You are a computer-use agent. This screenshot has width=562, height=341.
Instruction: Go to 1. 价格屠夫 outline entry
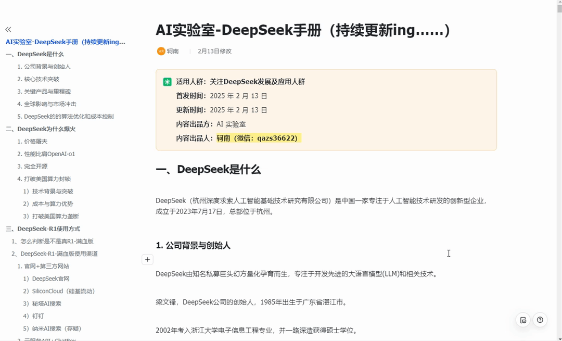click(x=32, y=142)
